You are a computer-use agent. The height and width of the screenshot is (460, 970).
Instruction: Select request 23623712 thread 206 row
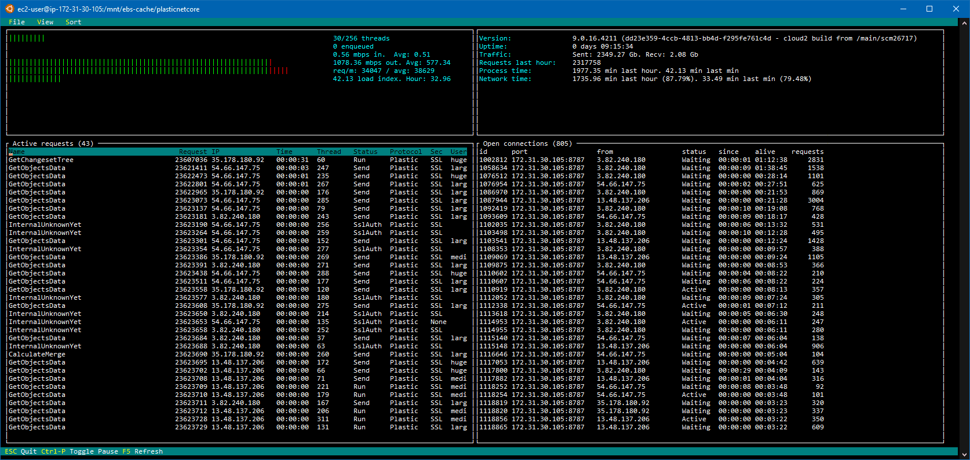click(238, 411)
